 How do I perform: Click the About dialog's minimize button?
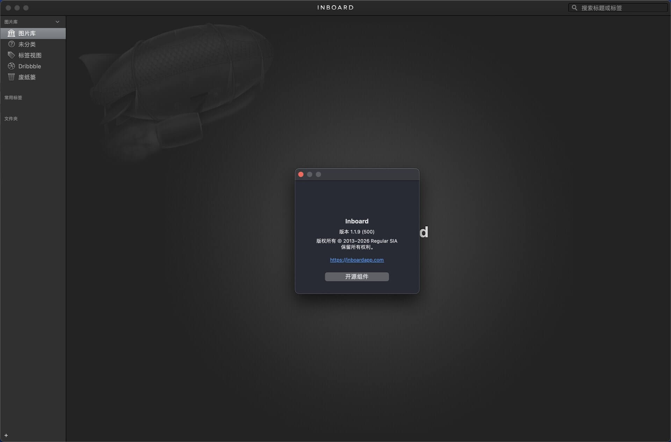click(309, 174)
